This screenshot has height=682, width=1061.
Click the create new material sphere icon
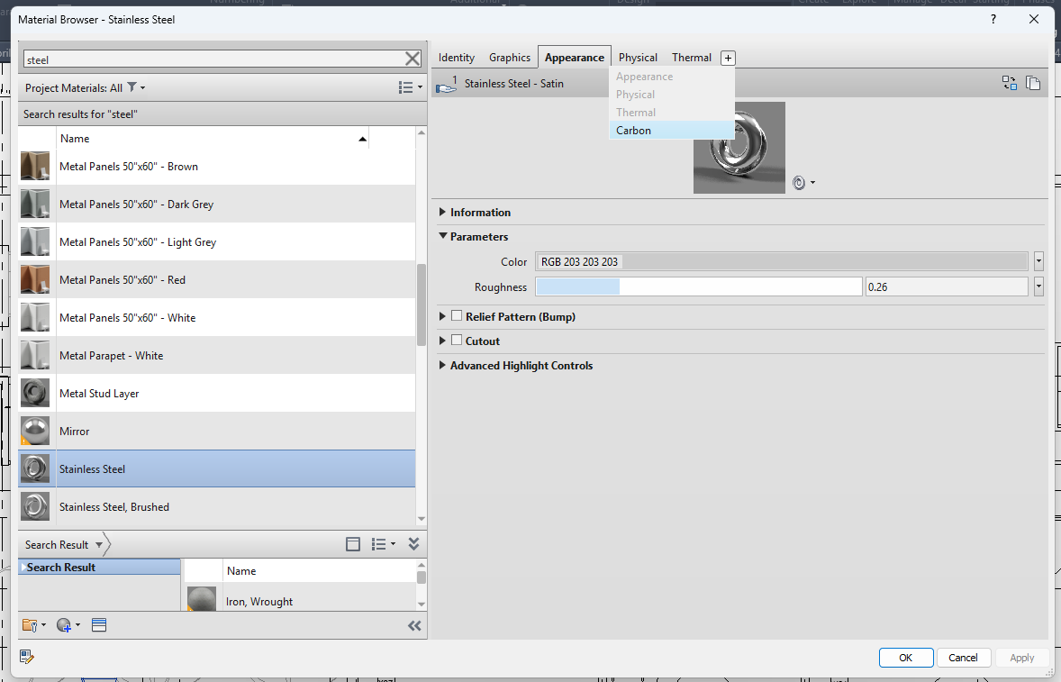point(63,624)
